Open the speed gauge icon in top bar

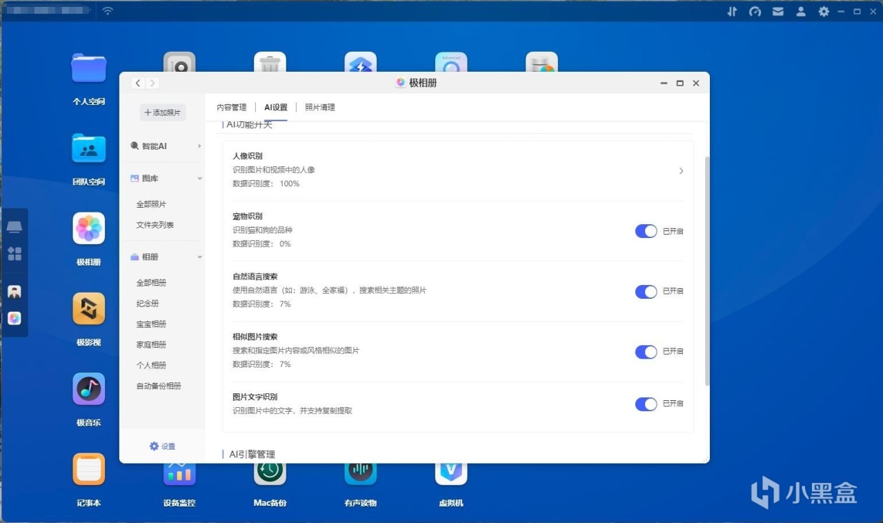(755, 11)
